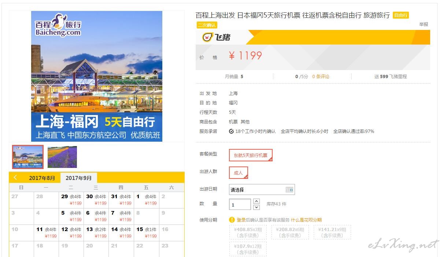Pick August 30 in the calendar
The image size is (443, 257).
(96, 200)
